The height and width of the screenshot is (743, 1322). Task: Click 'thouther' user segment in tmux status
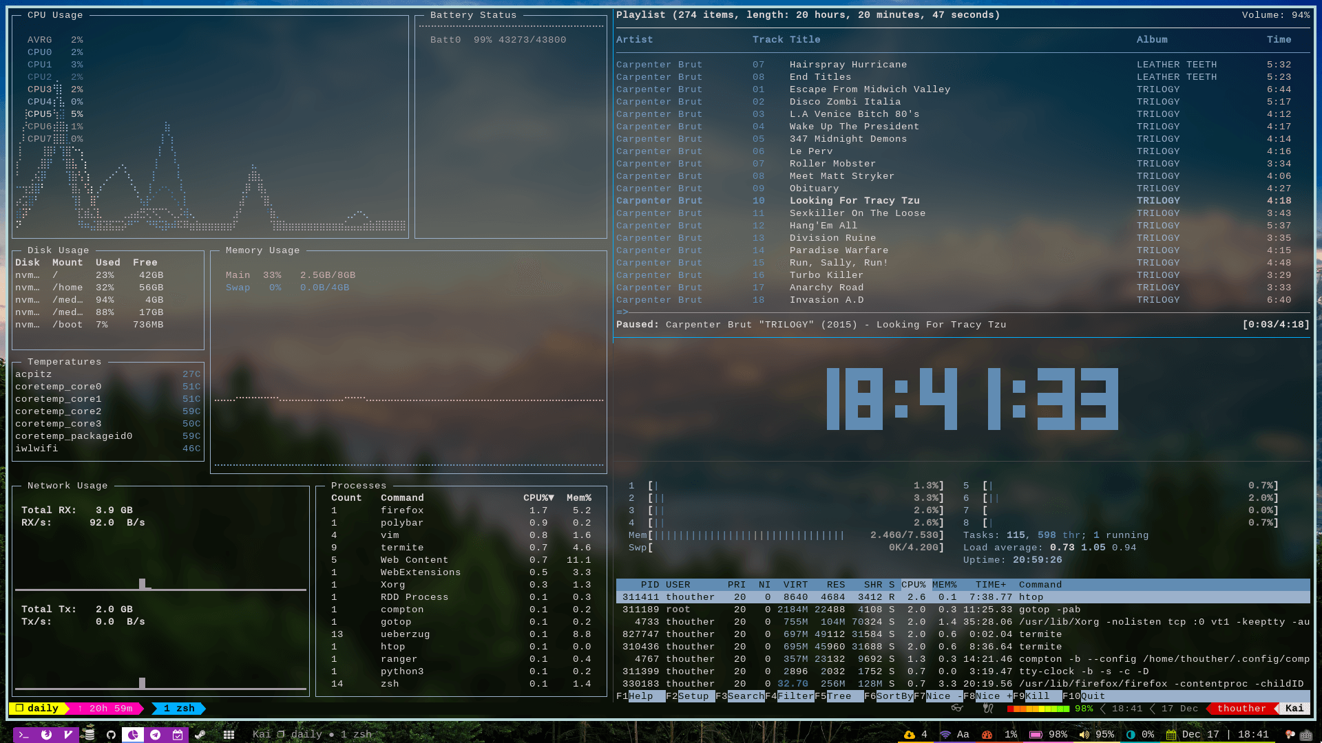pyautogui.click(x=1241, y=708)
